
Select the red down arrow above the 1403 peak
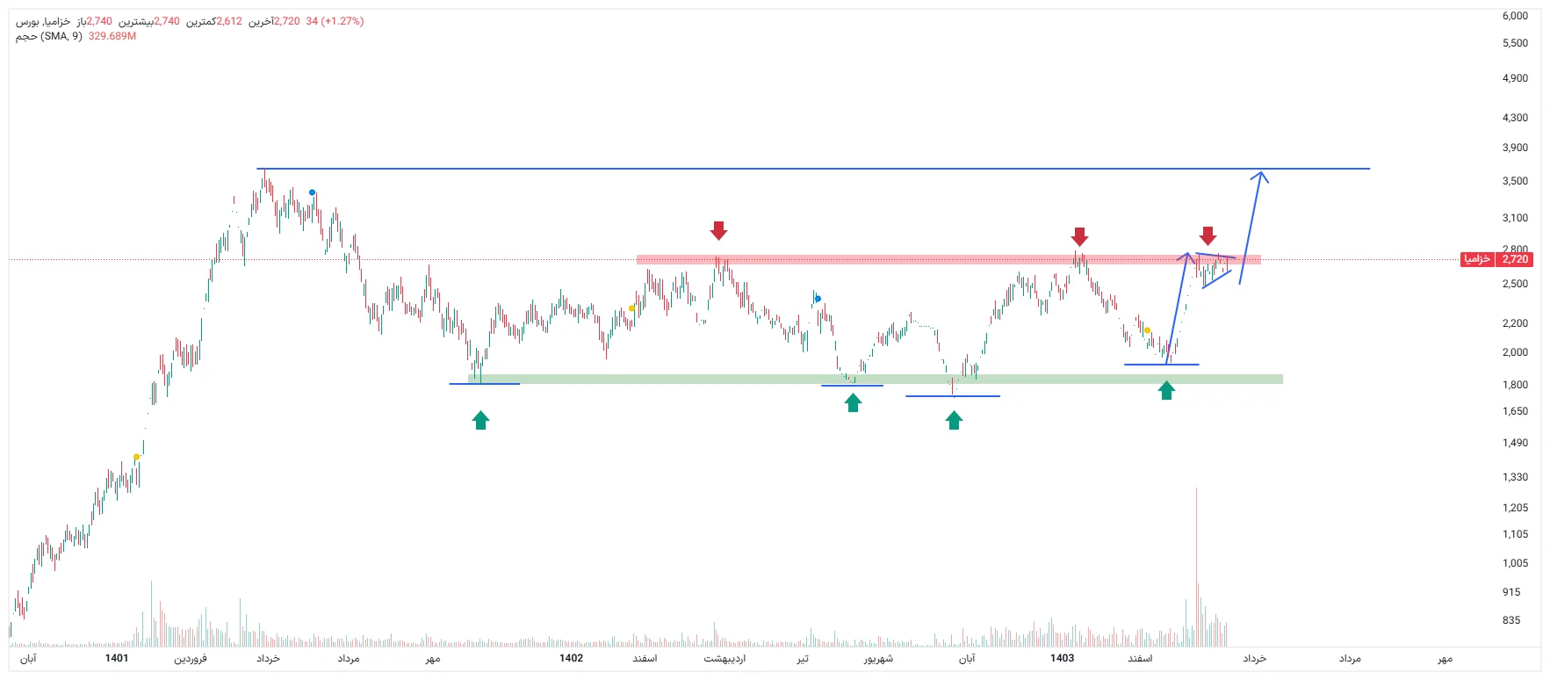pos(1079,236)
